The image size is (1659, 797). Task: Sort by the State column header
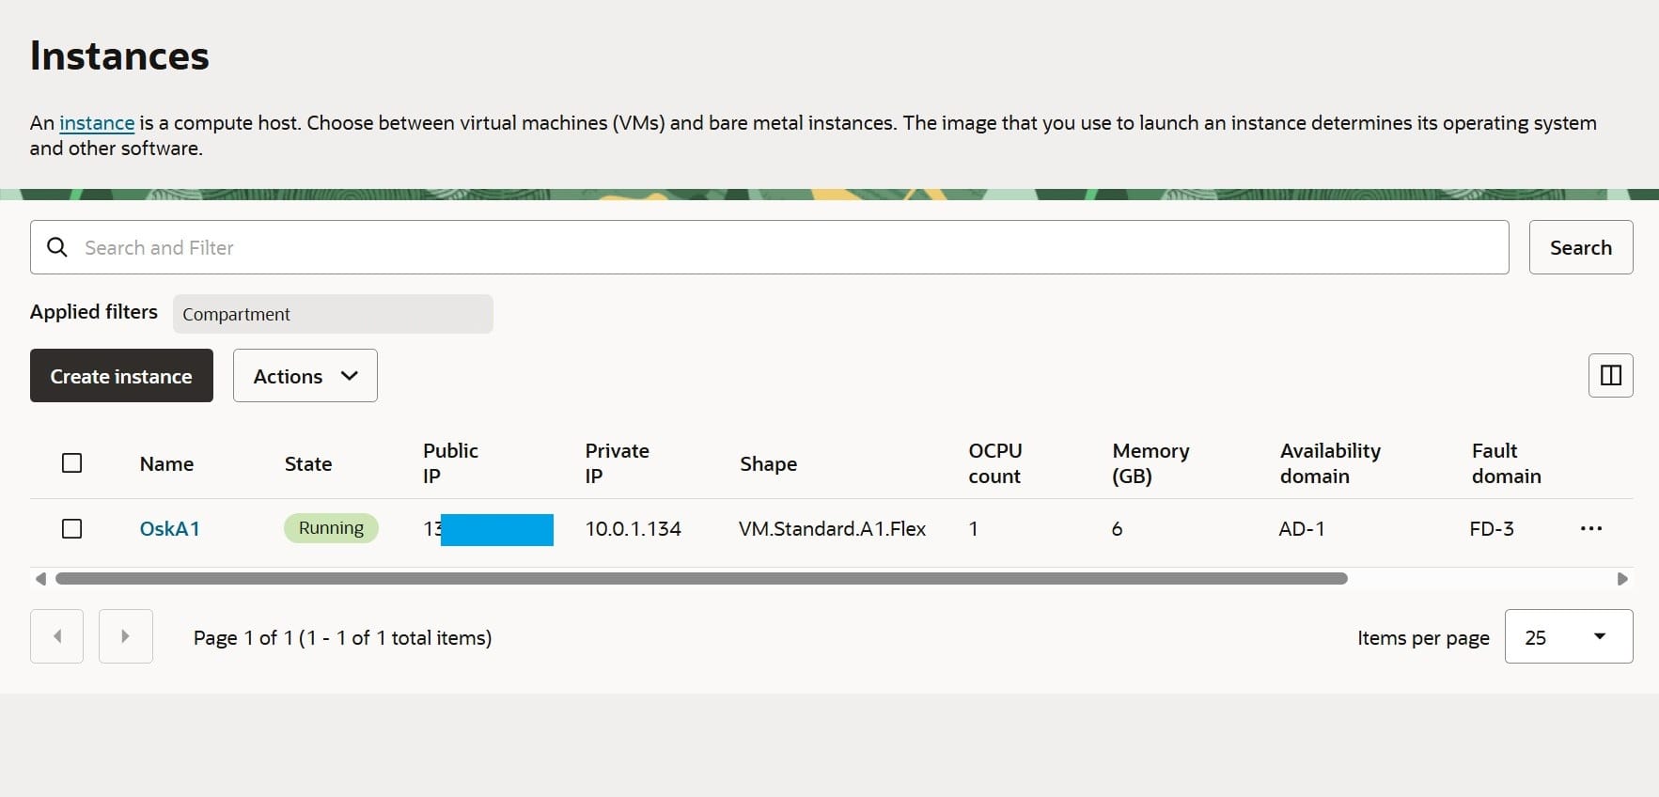click(x=308, y=464)
